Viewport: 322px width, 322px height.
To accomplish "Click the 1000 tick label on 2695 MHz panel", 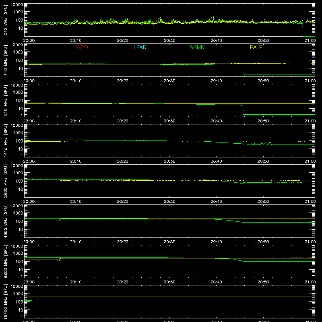I will pos(18,173).
